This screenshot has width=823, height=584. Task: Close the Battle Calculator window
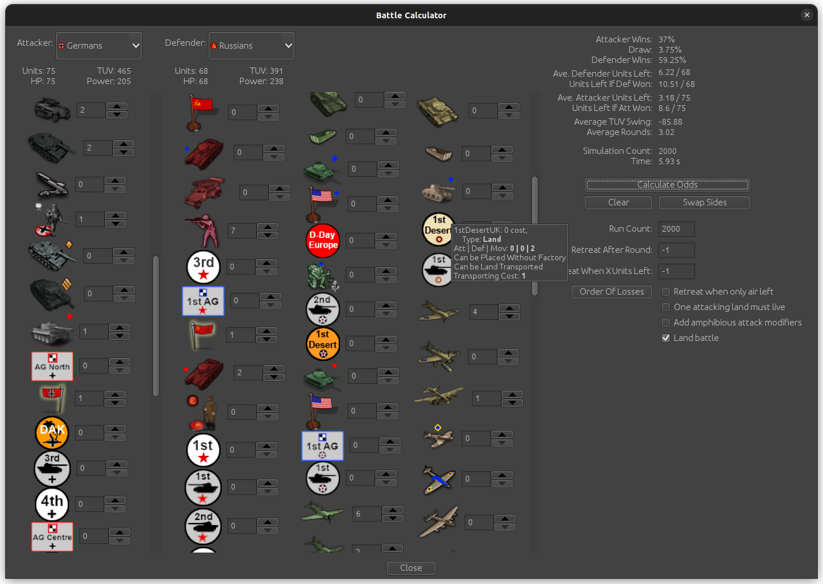806,15
